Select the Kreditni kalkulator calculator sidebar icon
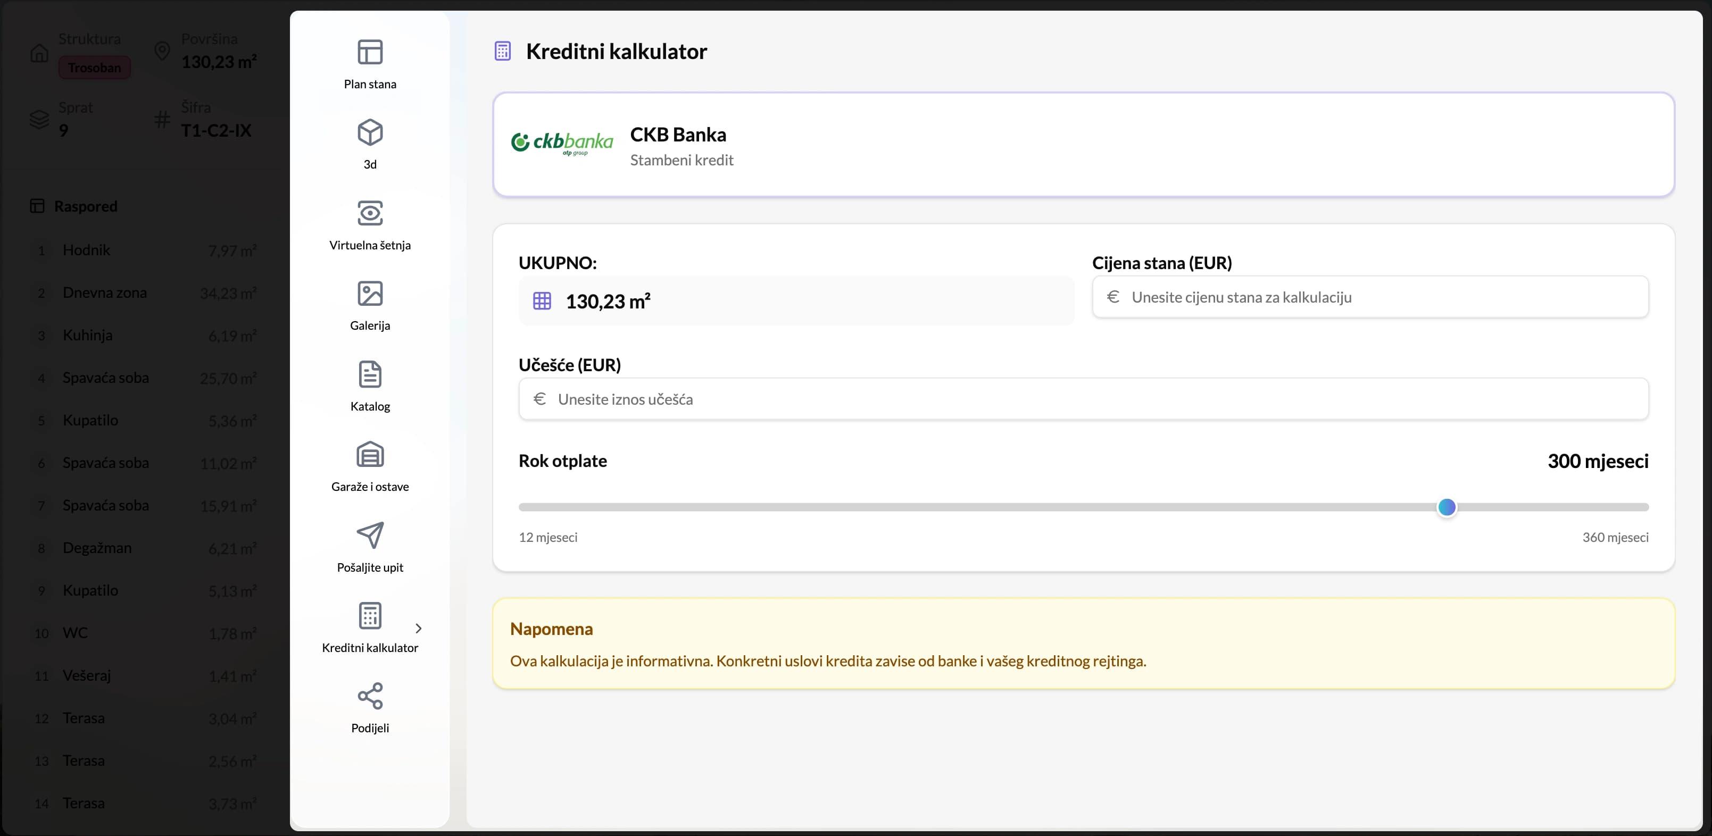This screenshot has height=836, width=1712. click(370, 615)
